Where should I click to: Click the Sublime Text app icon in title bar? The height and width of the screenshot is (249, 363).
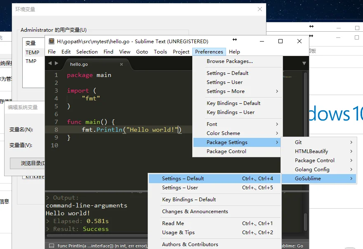[x=52, y=41]
